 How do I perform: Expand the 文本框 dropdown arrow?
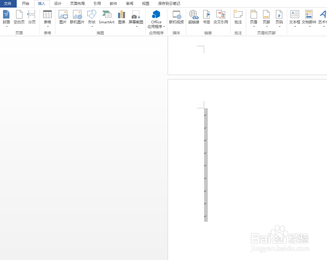[x=295, y=27]
